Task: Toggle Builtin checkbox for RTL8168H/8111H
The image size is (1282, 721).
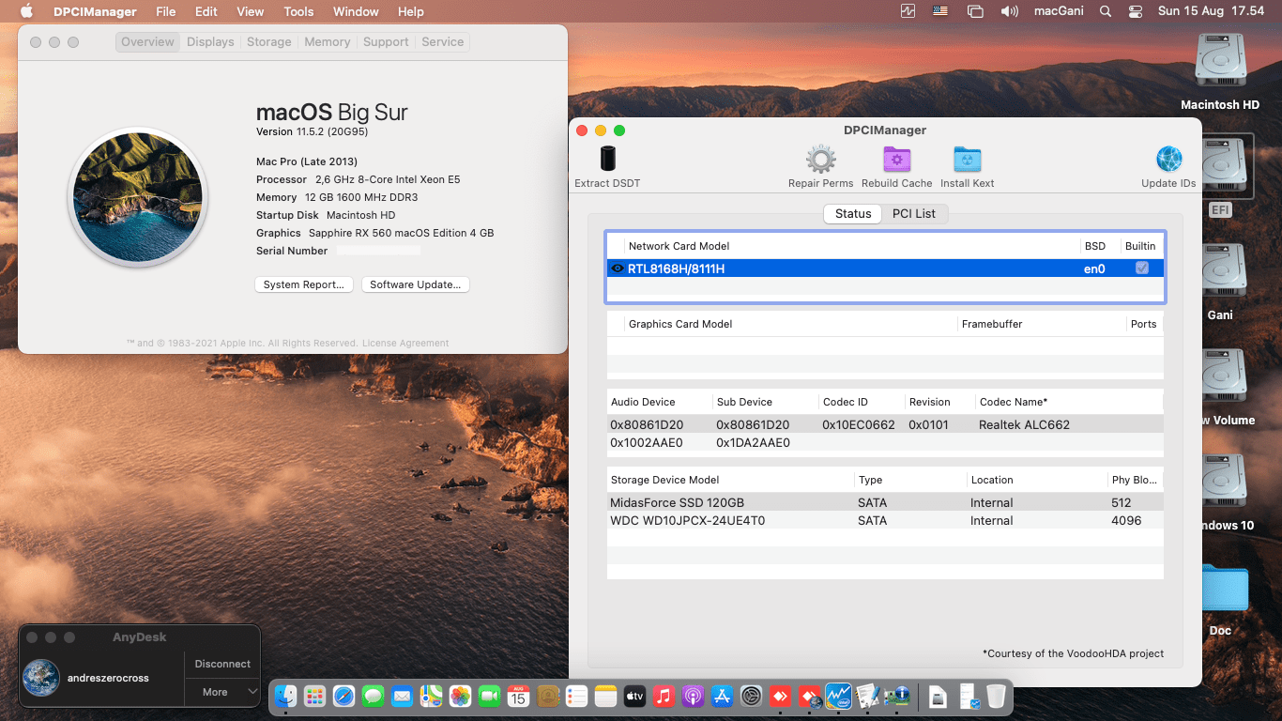Action: [1142, 268]
